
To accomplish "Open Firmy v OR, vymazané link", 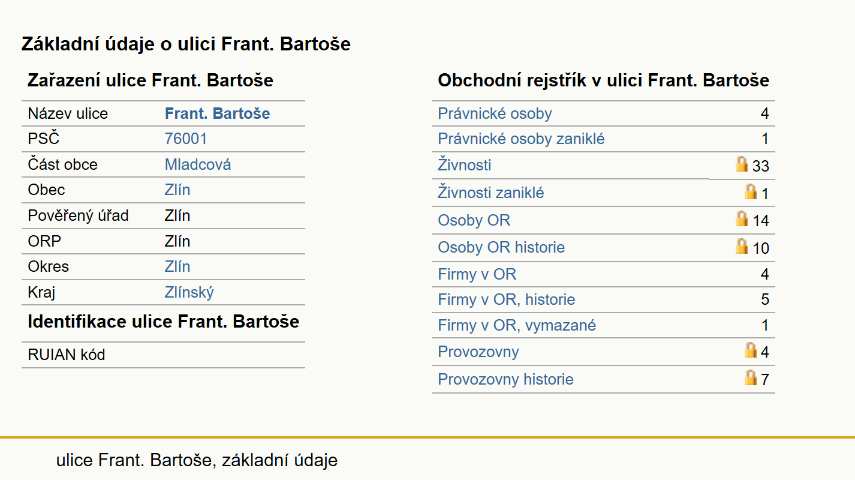I will (517, 325).
